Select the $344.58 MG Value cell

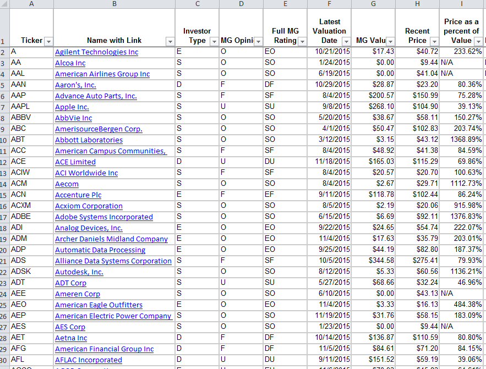374,261
